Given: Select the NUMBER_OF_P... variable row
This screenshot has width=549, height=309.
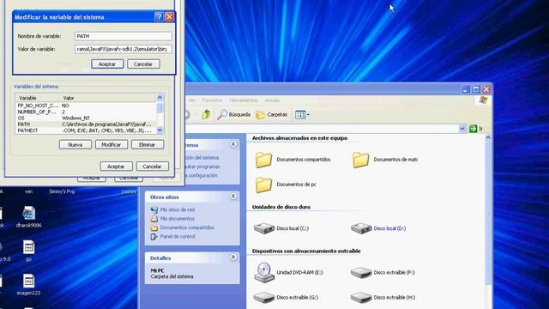Looking at the screenshot, I should click(86, 112).
